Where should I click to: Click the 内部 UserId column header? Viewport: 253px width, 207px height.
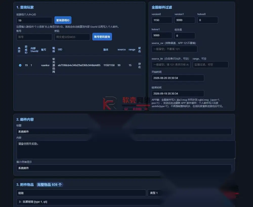34,50
